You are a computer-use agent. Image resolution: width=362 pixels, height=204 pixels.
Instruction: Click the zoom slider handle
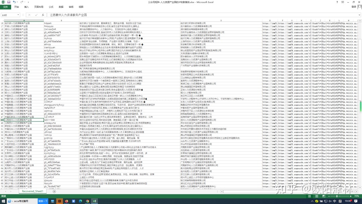[337, 196]
